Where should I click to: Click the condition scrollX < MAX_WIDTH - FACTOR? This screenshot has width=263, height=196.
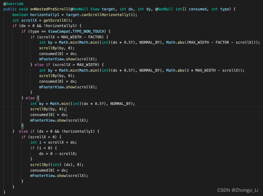tap(70, 37)
